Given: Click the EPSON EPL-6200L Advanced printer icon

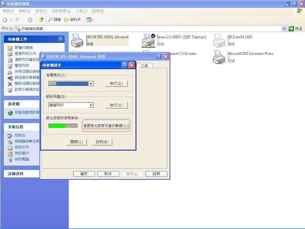Looking at the screenshot, I should tap(77, 40).
